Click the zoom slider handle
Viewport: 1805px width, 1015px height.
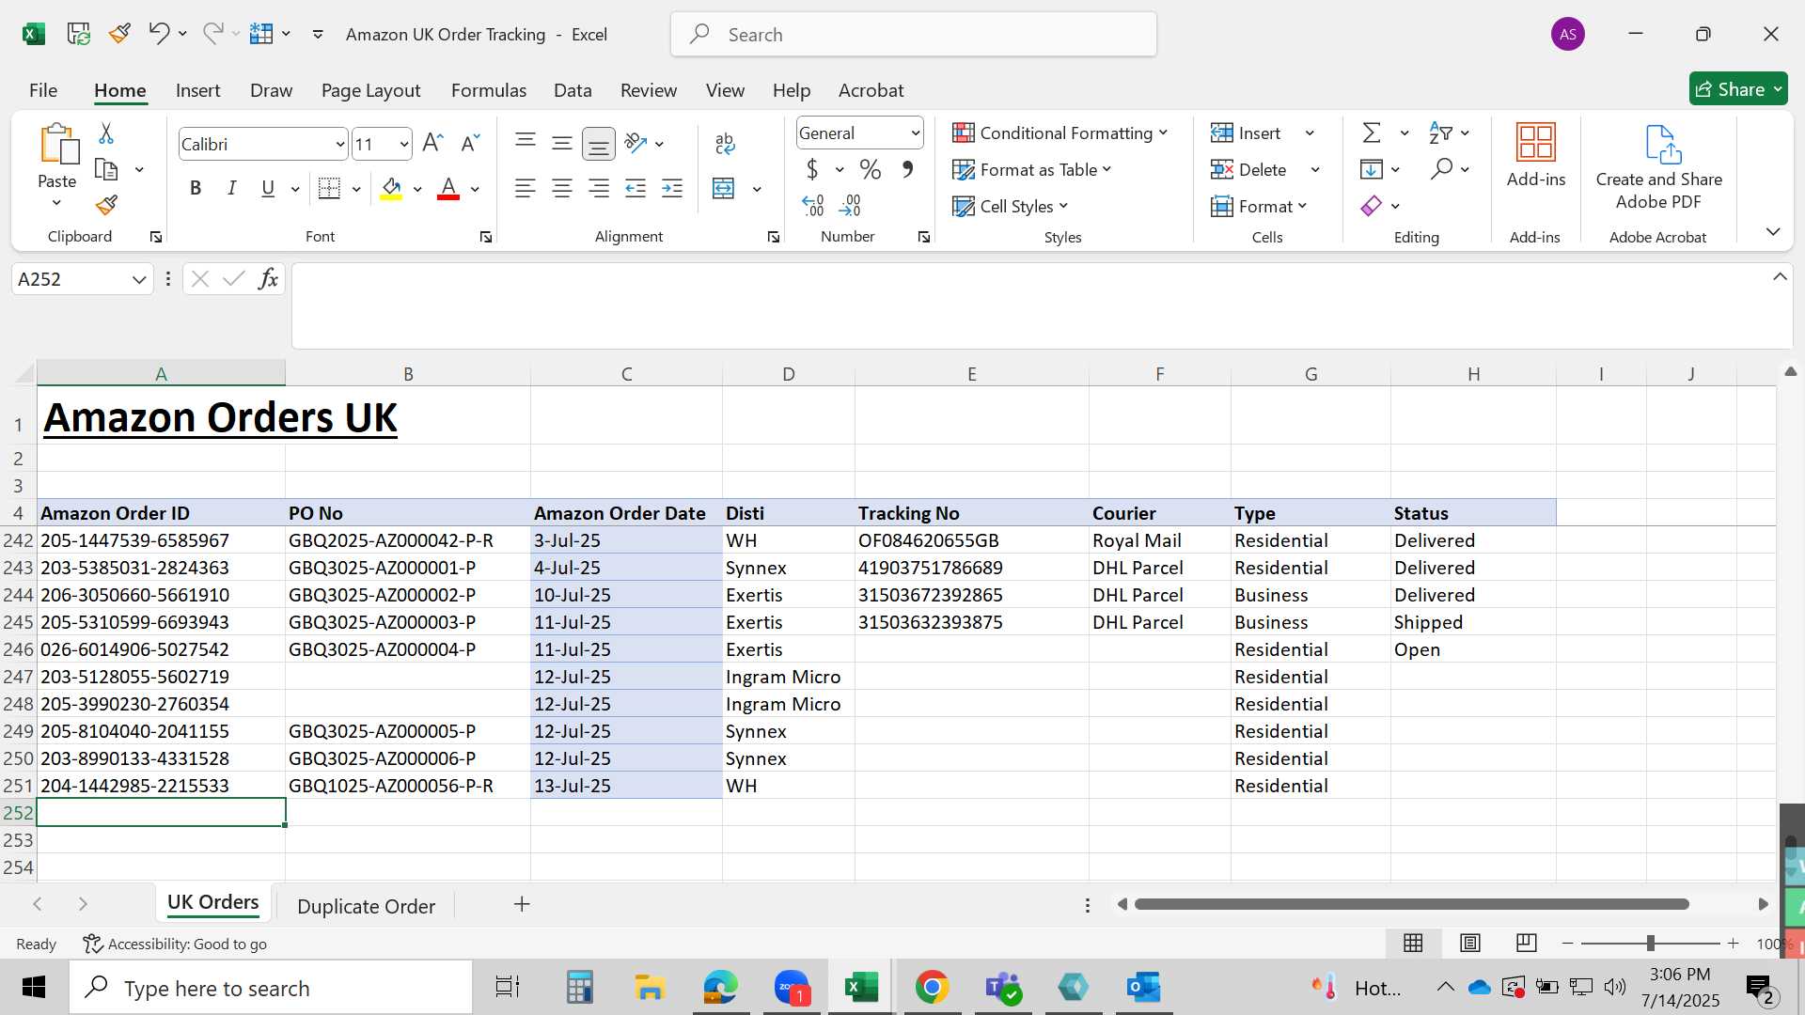tap(1650, 943)
